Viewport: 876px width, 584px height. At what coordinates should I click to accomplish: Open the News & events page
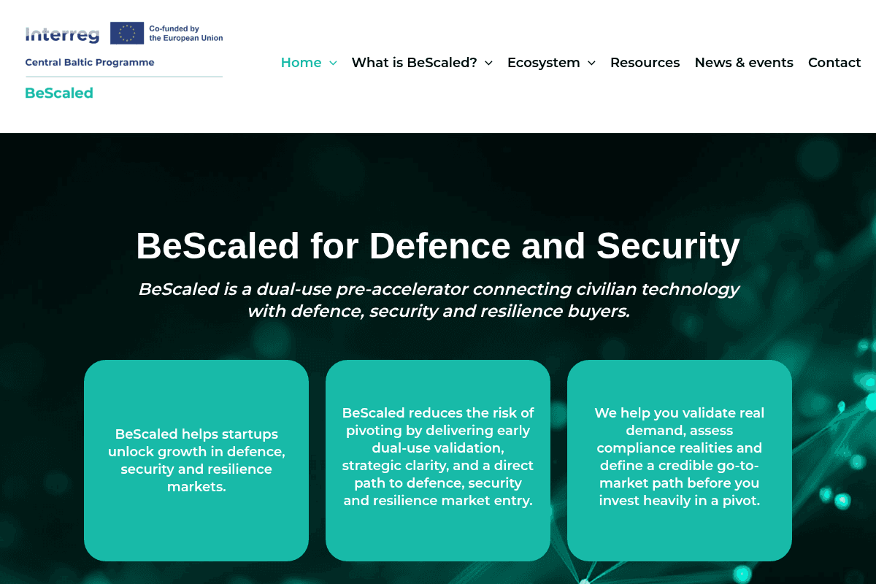(x=744, y=63)
